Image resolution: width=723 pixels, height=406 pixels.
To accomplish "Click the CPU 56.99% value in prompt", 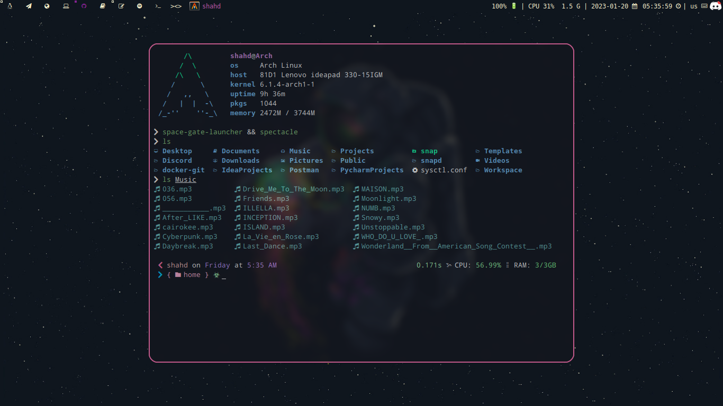I will (x=489, y=265).
